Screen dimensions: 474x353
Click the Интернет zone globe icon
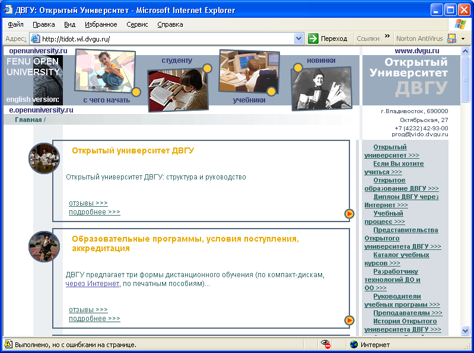tap(354, 344)
